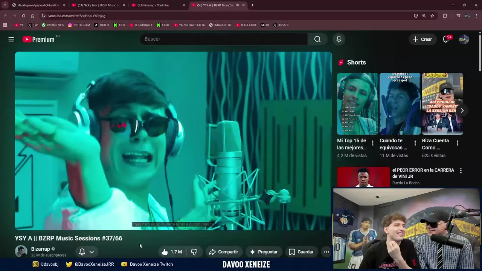
Task: Click the browser home icon
Action: [32, 16]
